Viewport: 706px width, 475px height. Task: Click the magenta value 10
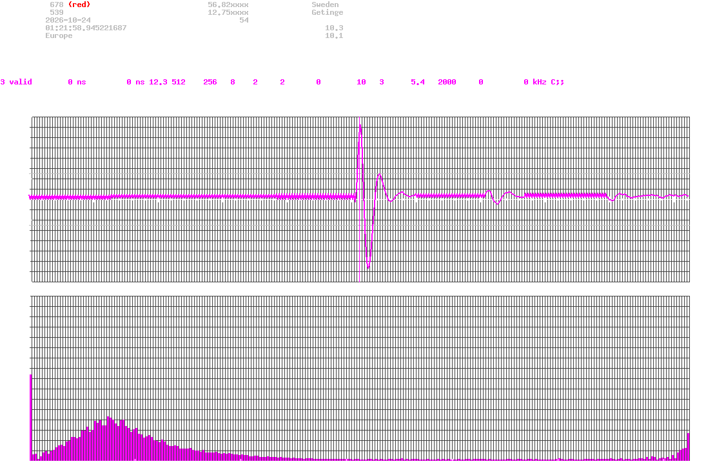click(361, 81)
